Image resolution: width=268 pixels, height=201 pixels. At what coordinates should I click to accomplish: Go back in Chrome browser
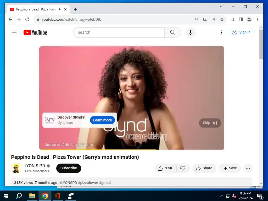coord(10,19)
